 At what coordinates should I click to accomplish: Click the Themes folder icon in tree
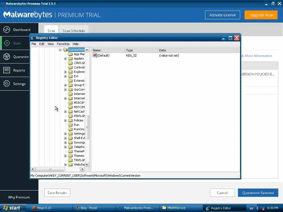click(70, 156)
